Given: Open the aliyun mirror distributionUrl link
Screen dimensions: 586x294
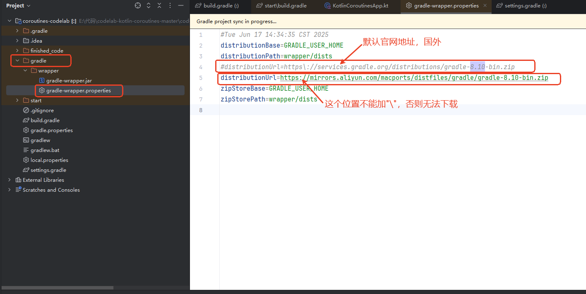Looking at the screenshot, I should tap(414, 77).
